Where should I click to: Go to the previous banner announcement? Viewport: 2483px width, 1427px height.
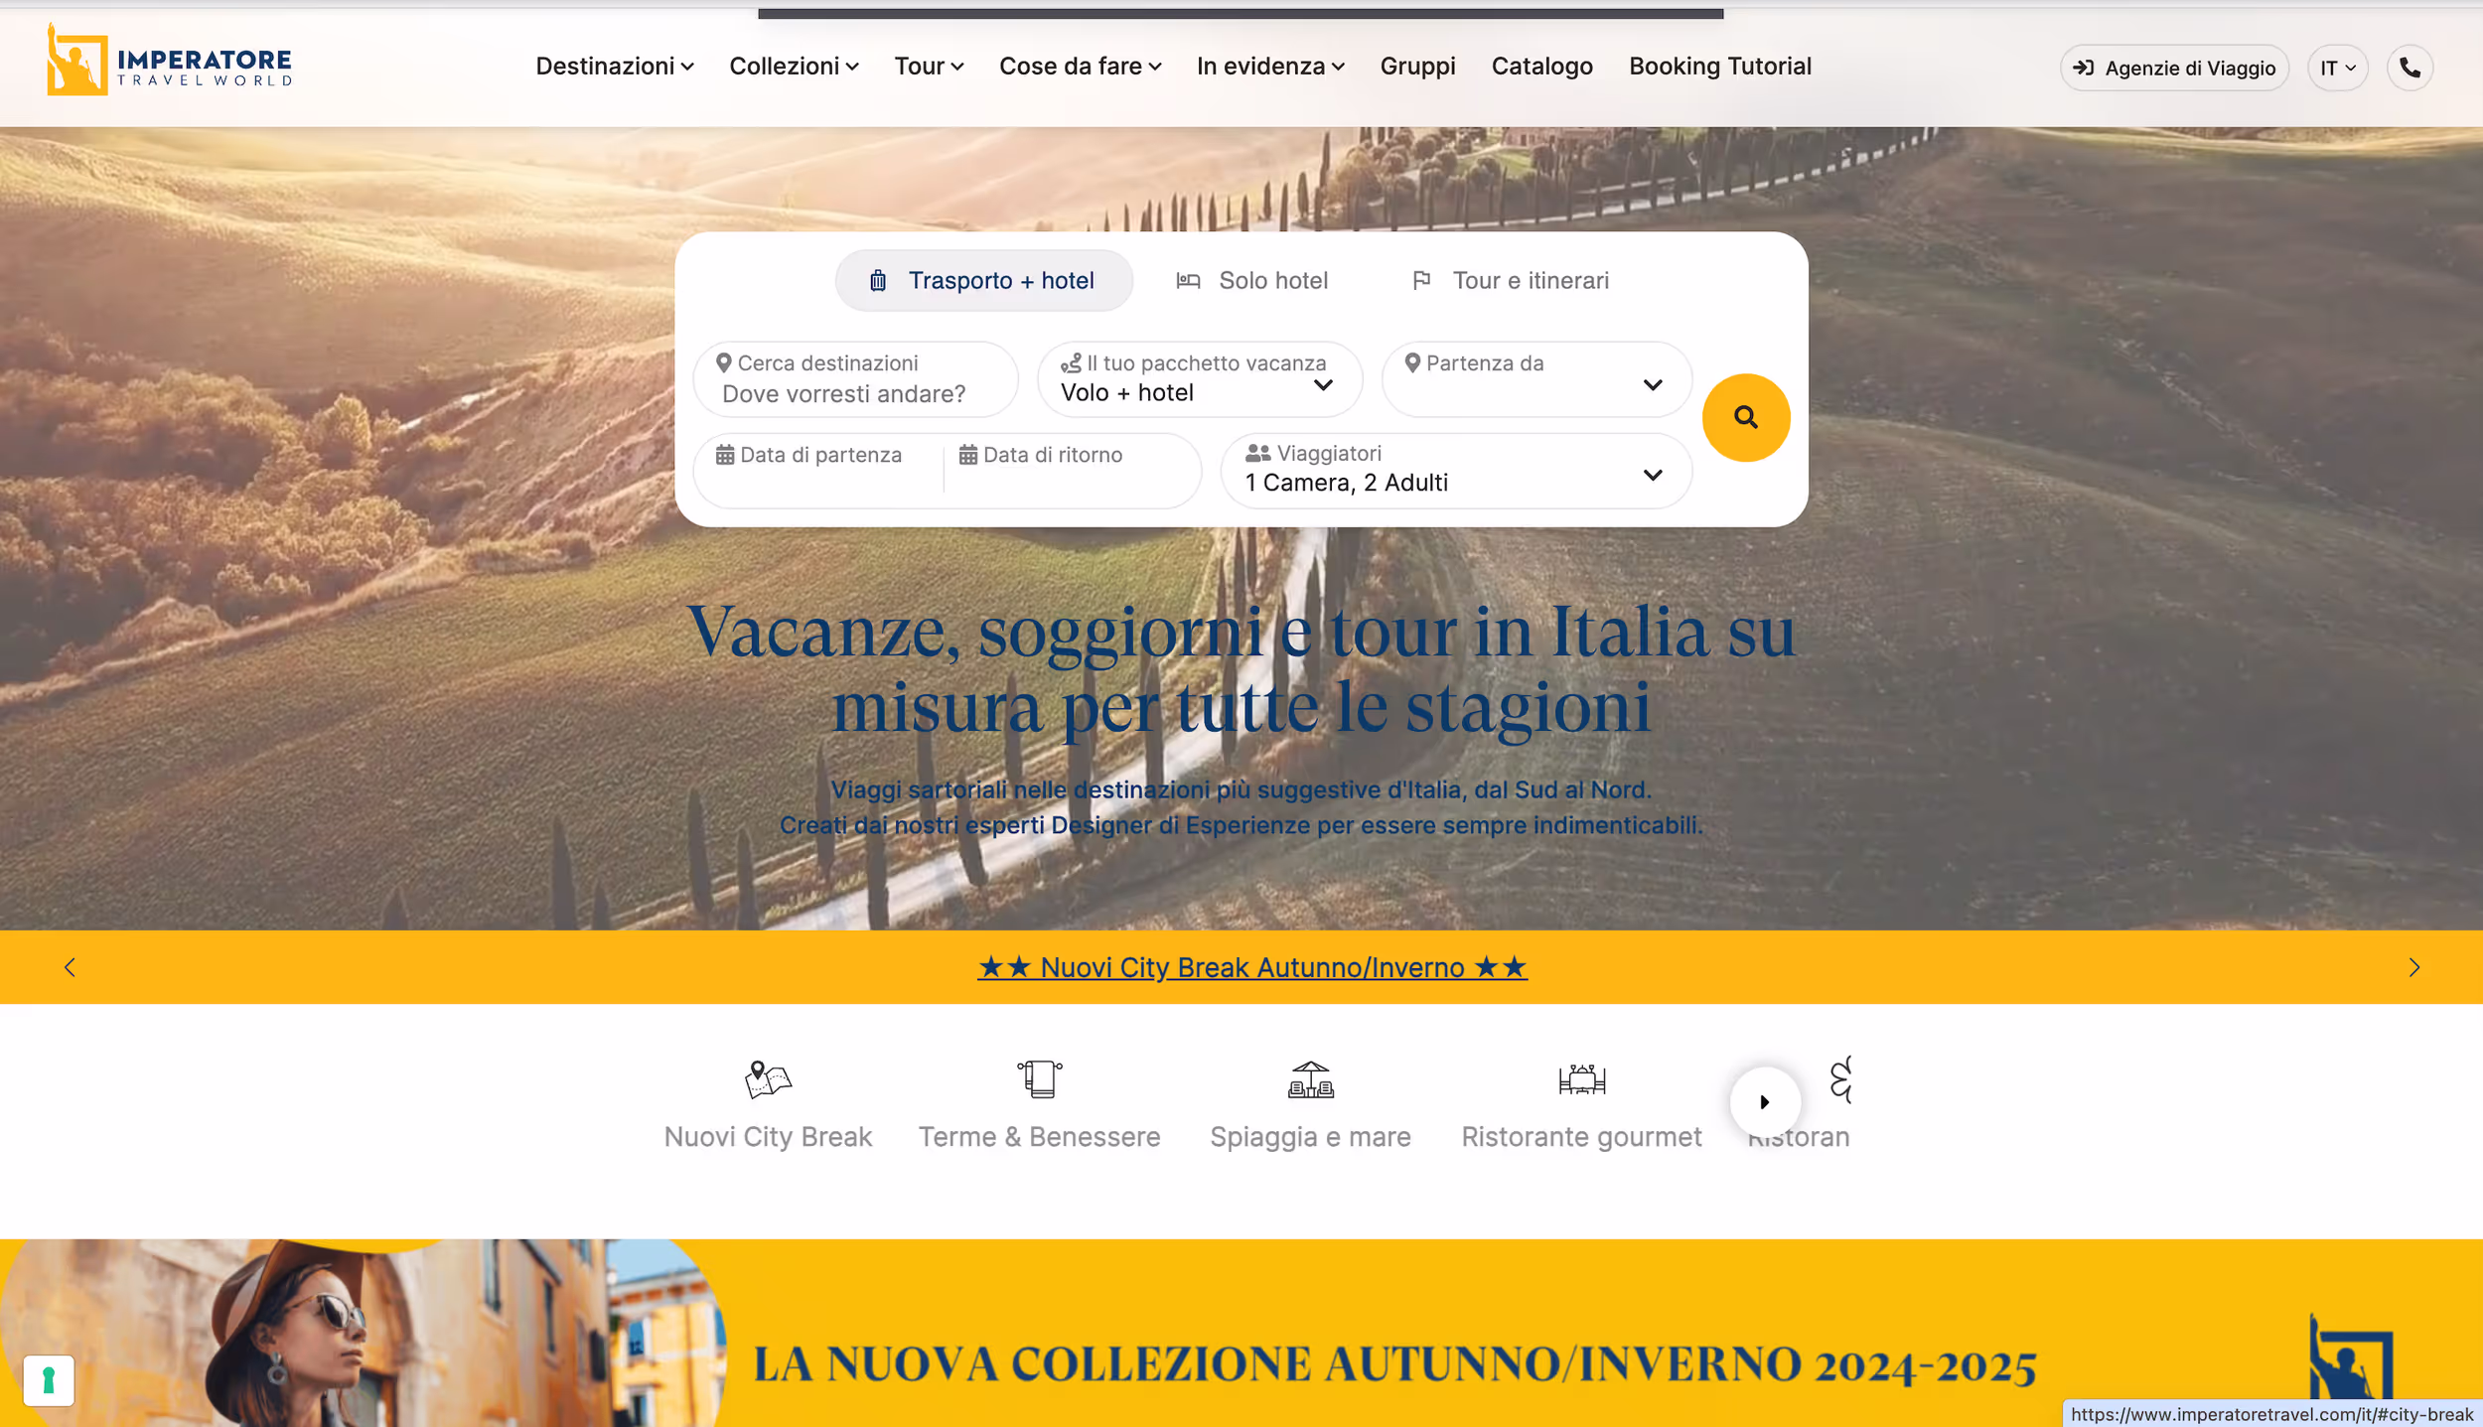click(x=70, y=967)
